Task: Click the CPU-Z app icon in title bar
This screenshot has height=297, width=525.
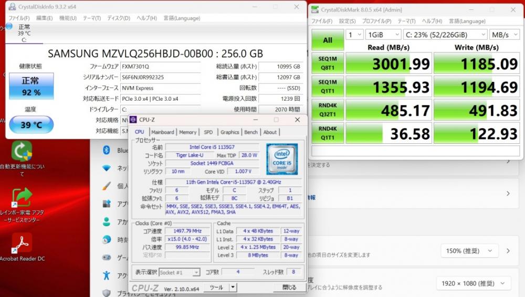Action: pyautogui.click(x=133, y=120)
